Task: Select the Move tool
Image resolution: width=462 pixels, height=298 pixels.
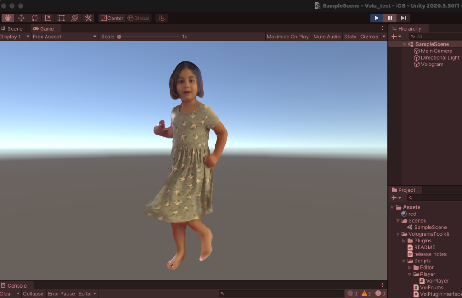Action: coord(21,18)
